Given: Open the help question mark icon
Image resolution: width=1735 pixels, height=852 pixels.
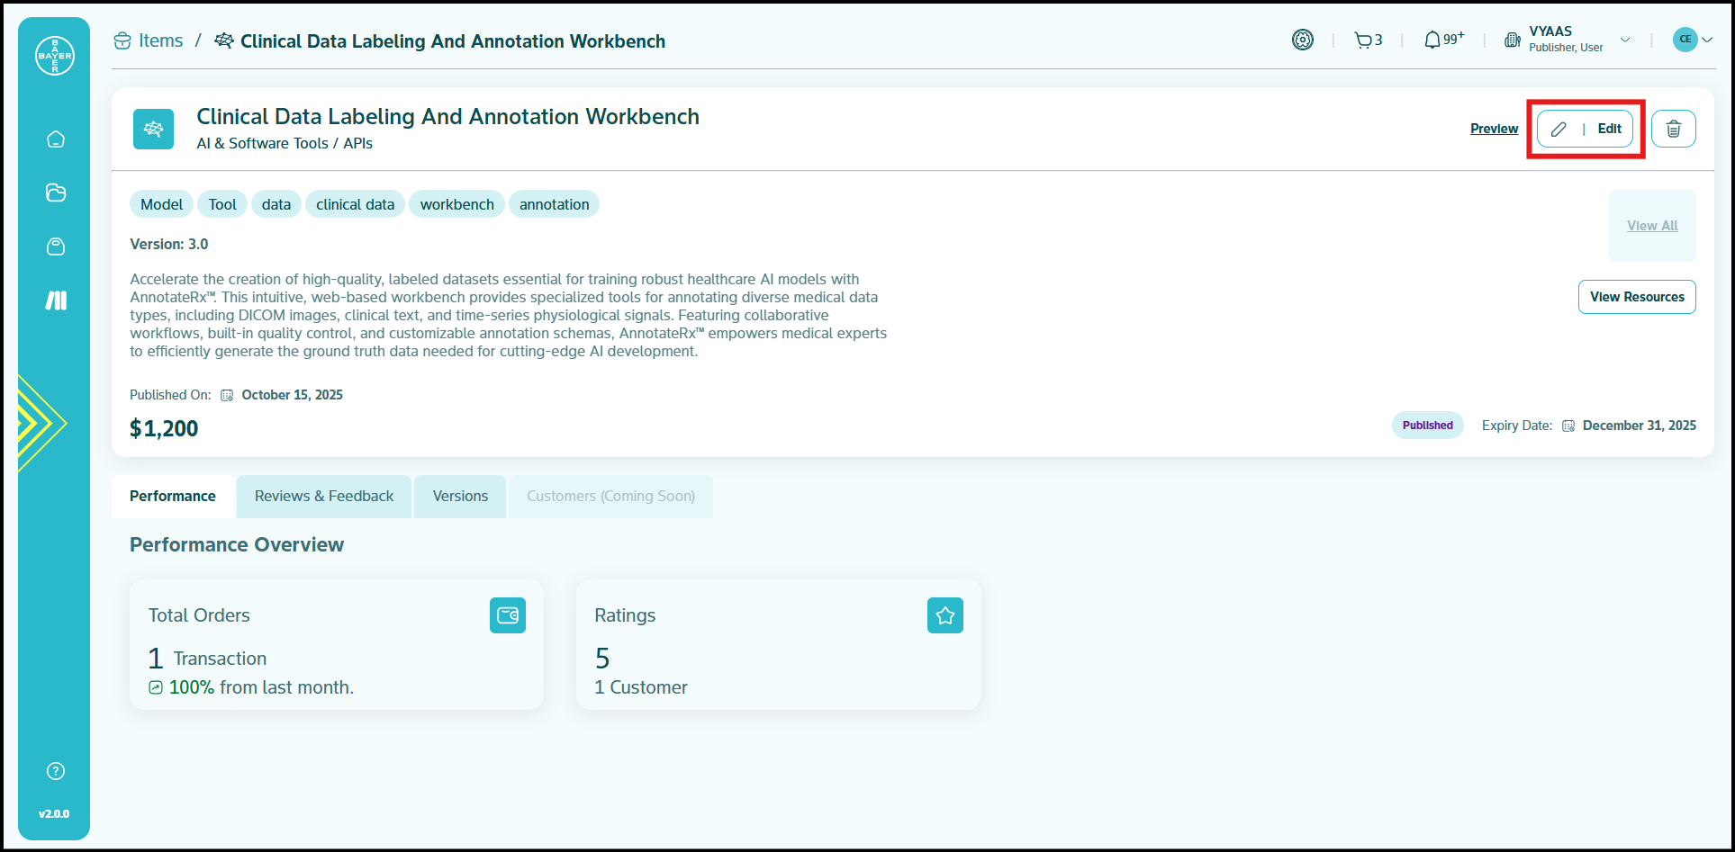Looking at the screenshot, I should point(56,771).
